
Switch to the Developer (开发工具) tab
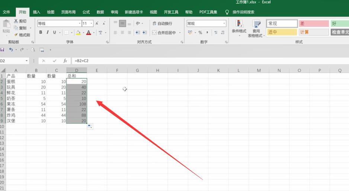click(171, 12)
